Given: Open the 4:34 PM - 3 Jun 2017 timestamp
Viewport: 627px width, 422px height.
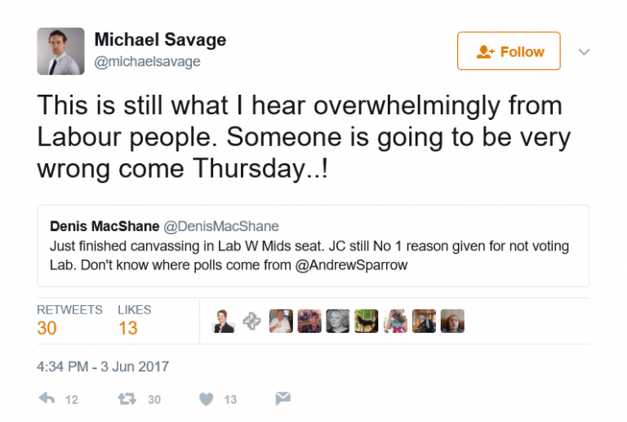Looking at the screenshot, I should (x=103, y=366).
